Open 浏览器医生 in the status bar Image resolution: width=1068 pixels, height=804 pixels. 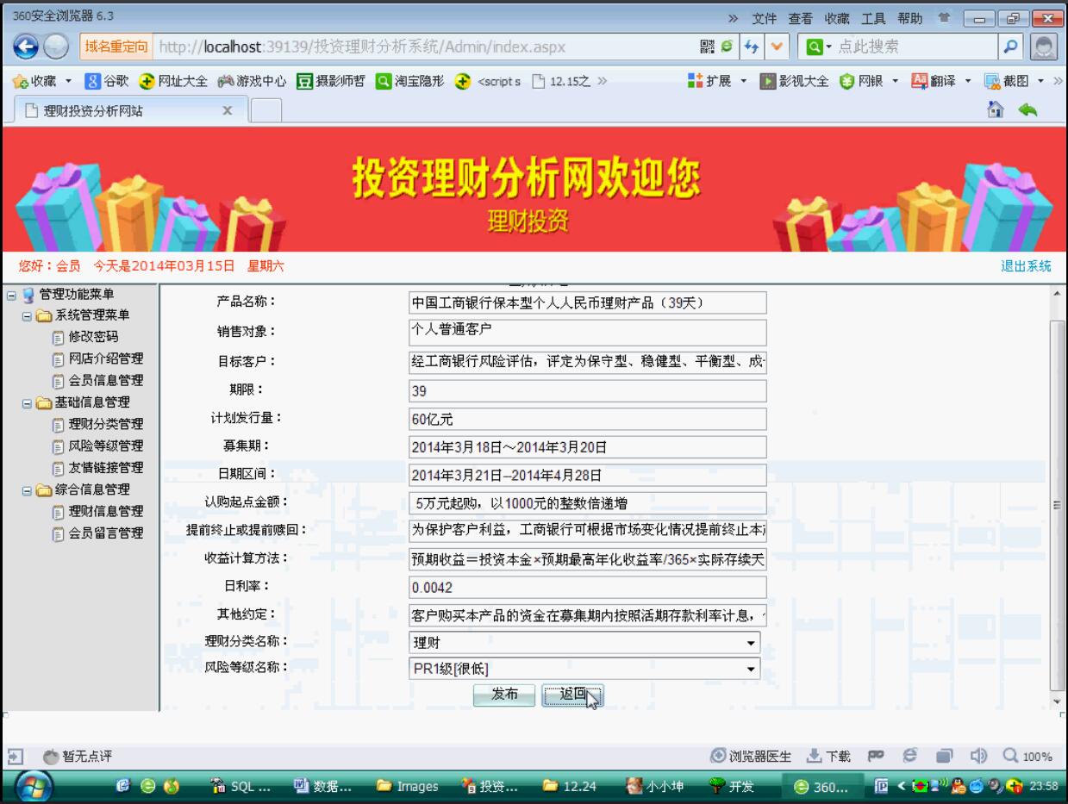point(752,757)
